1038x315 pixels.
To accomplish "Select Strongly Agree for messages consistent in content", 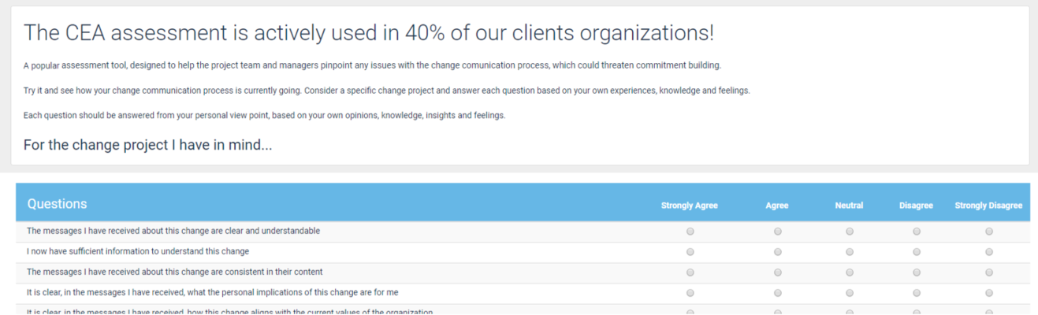I will click(690, 272).
